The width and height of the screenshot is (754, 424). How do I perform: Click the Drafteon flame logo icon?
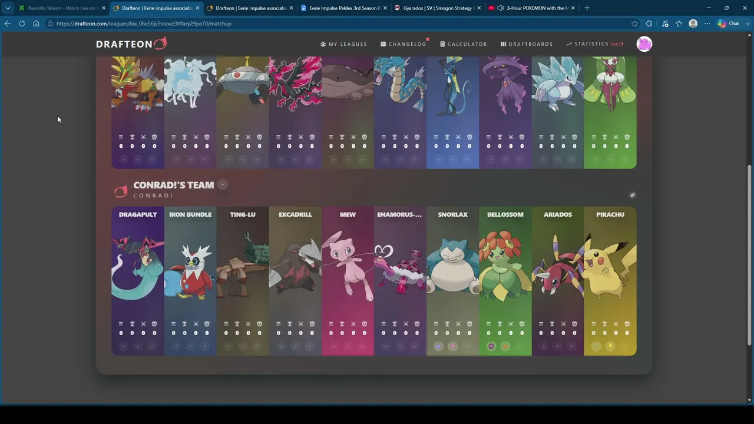point(160,43)
